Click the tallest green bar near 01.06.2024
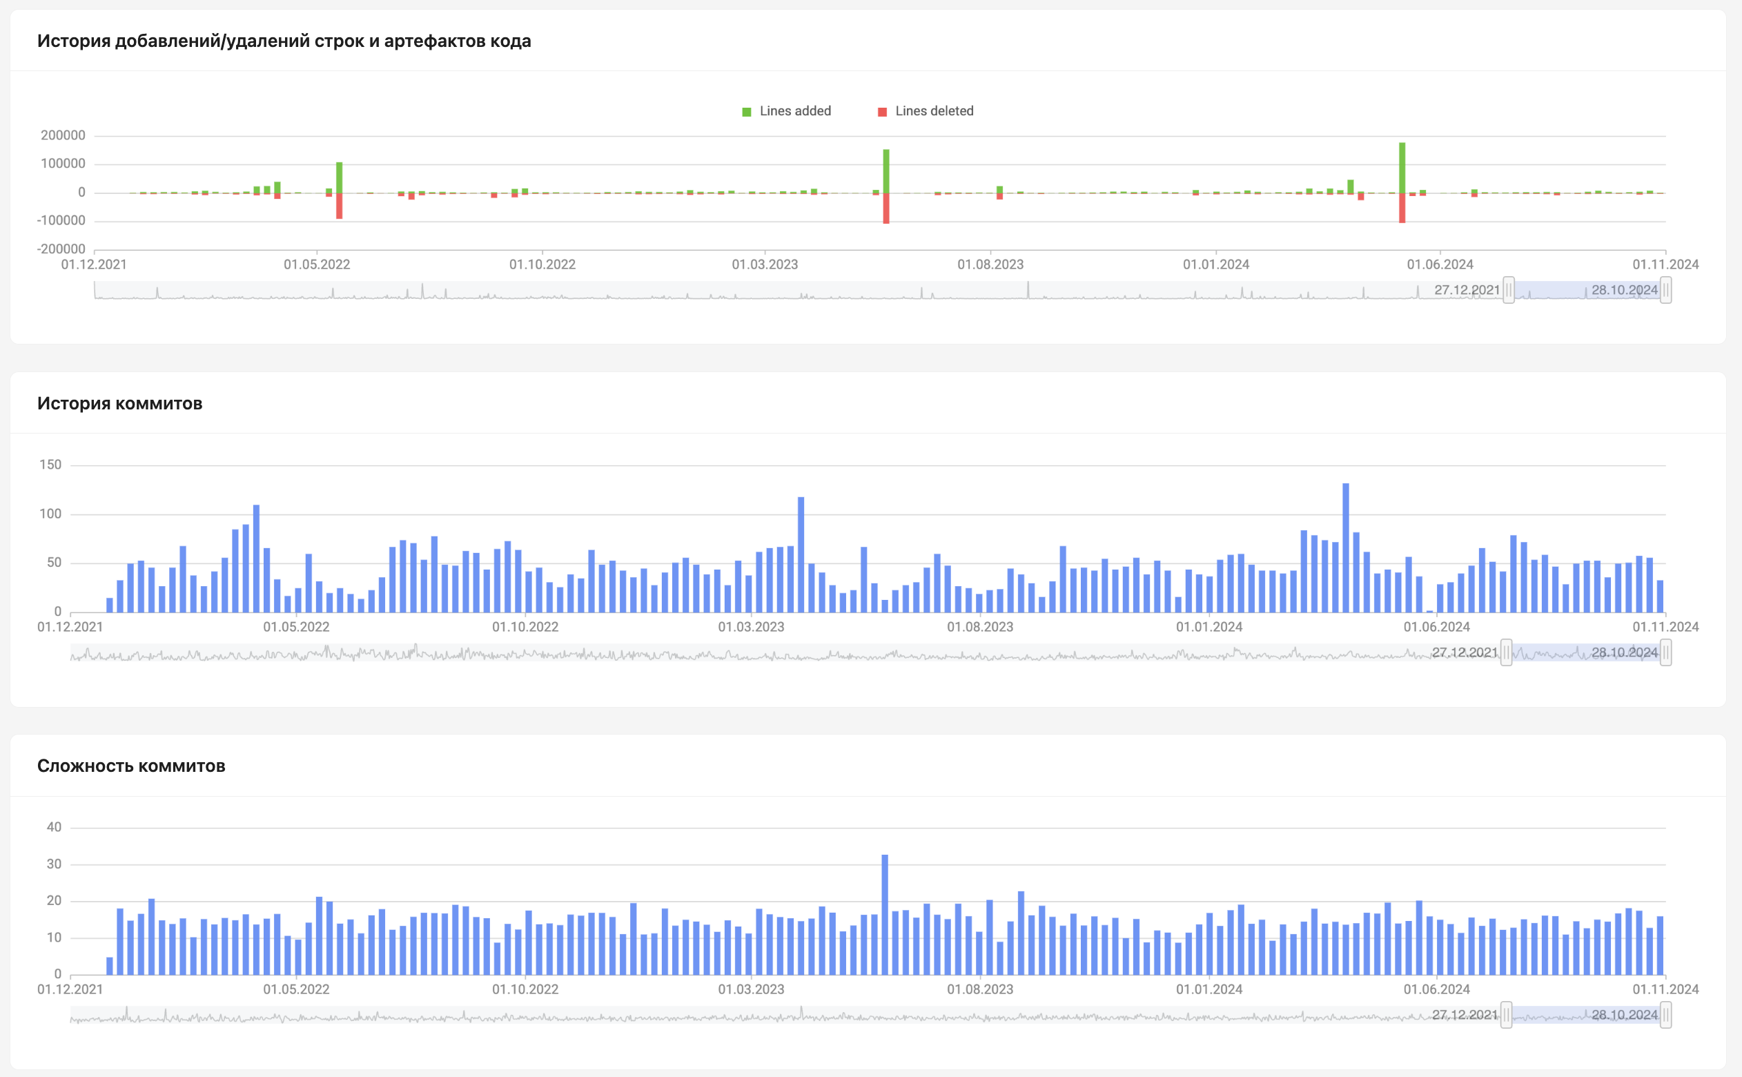The height and width of the screenshot is (1077, 1742). 1402,168
